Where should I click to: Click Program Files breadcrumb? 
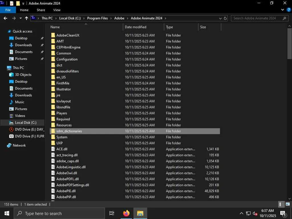coord(98,18)
